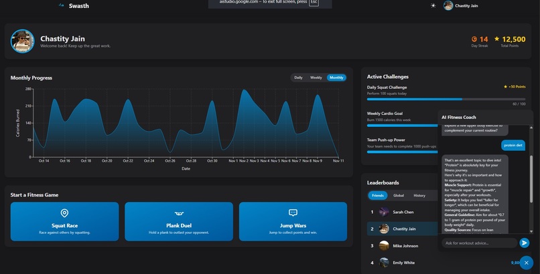
Task: Focus the Ask for workout advice input
Action: coord(479,243)
